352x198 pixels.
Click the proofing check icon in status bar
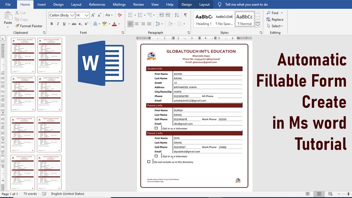click(x=44, y=194)
